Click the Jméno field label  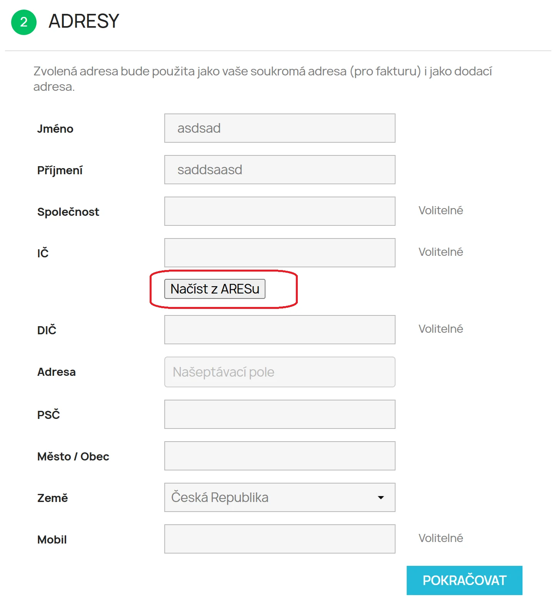tap(55, 129)
